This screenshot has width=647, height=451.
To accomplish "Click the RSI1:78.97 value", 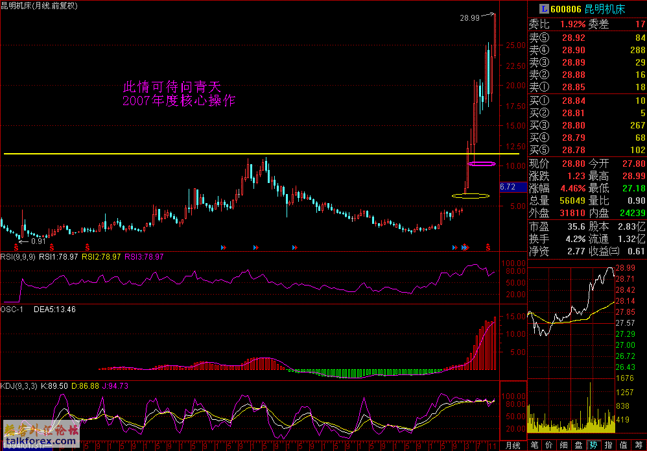I will pos(58,256).
